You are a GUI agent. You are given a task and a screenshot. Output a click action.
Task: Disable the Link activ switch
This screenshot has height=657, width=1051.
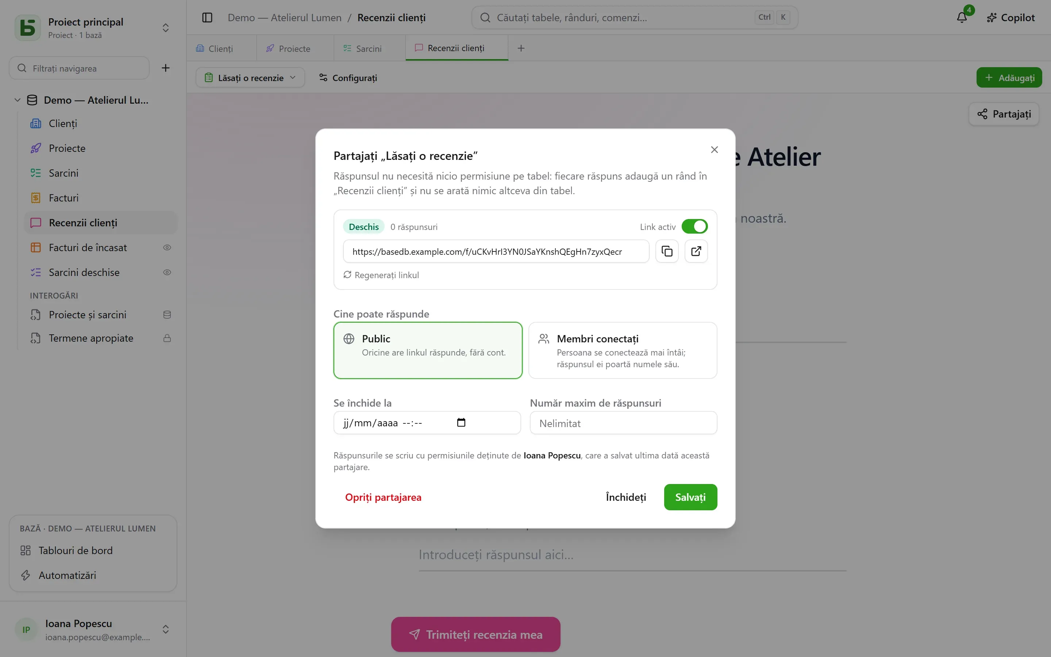[694, 226]
